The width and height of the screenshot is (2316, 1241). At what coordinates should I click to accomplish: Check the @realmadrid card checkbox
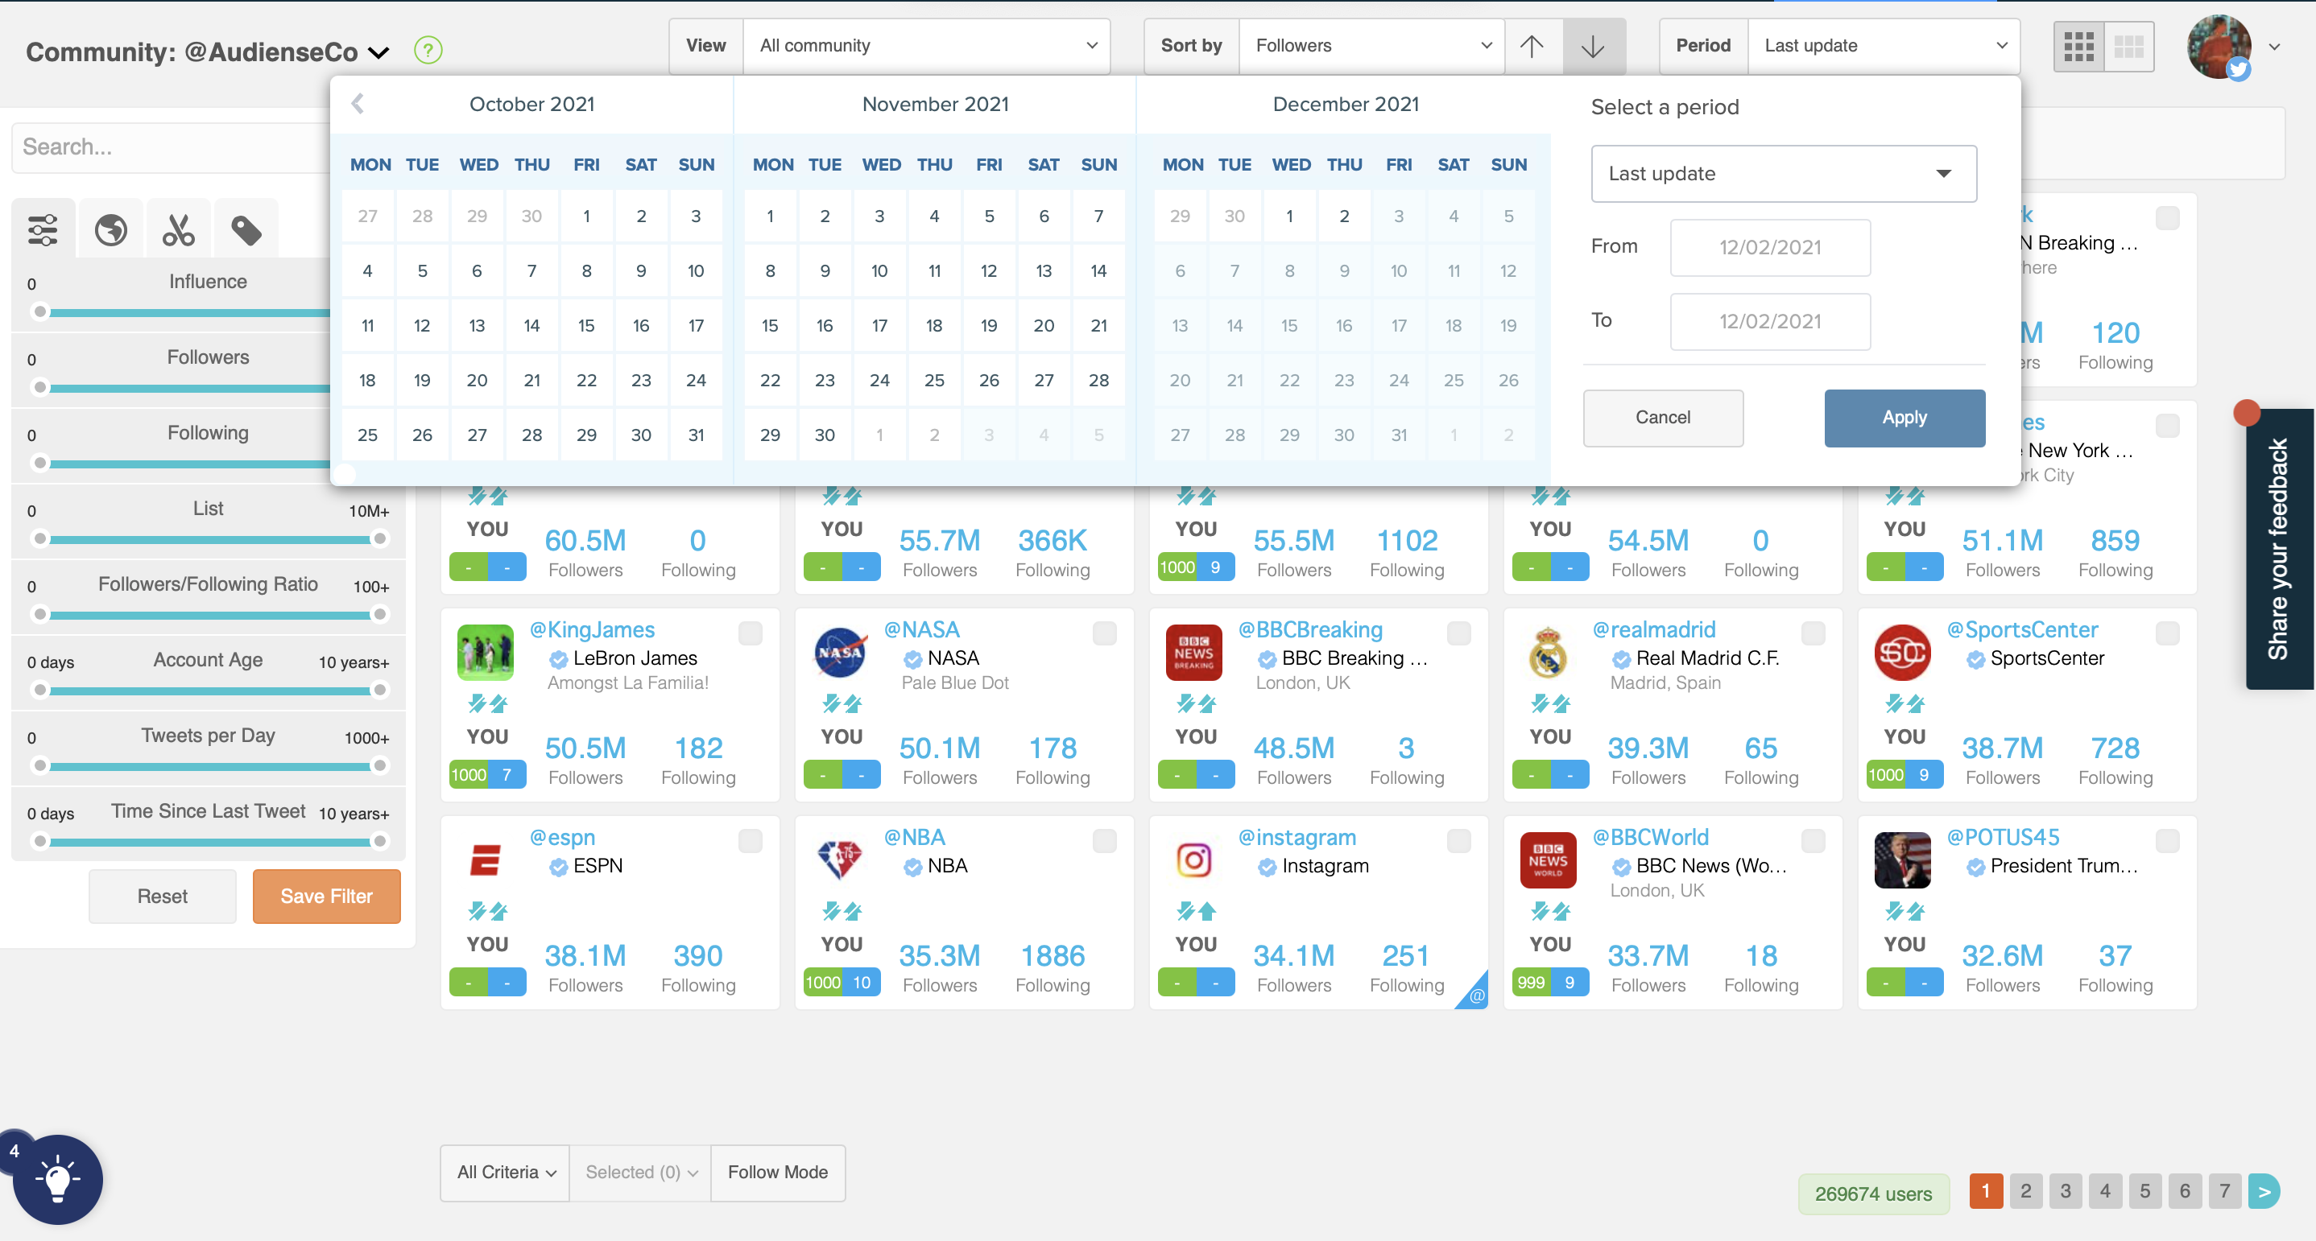pyautogui.click(x=1813, y=633)
